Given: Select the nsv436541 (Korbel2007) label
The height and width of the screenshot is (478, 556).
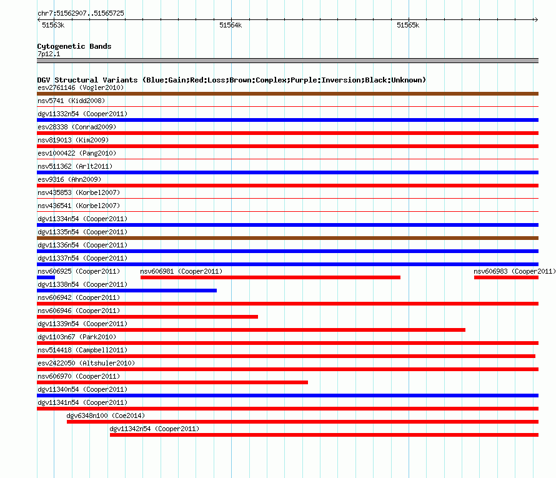Looking at the screenshot, I should click(x=79, y=206).
